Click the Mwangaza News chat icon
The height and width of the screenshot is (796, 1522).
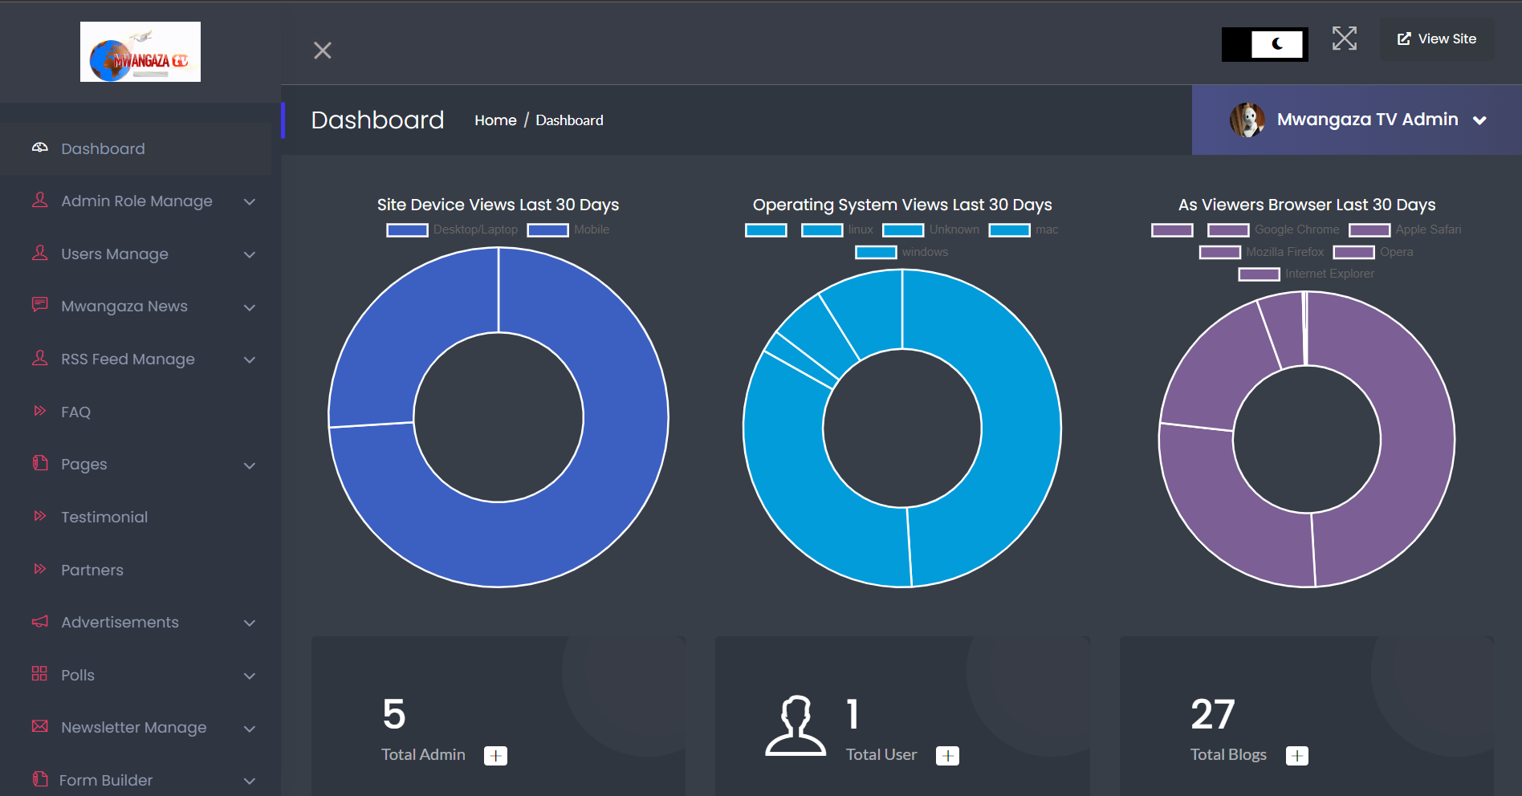[x=40, y=305]
